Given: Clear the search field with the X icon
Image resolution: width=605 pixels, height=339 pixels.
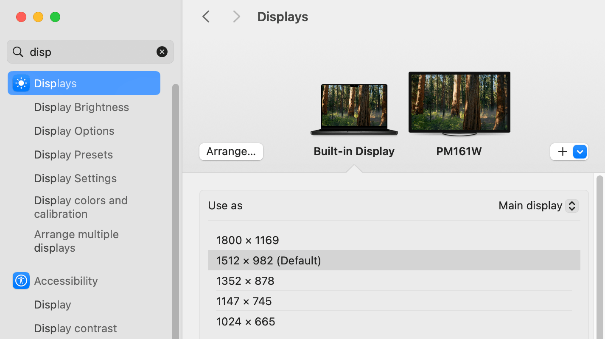Looking at the screenshot, I should [162, 52].
